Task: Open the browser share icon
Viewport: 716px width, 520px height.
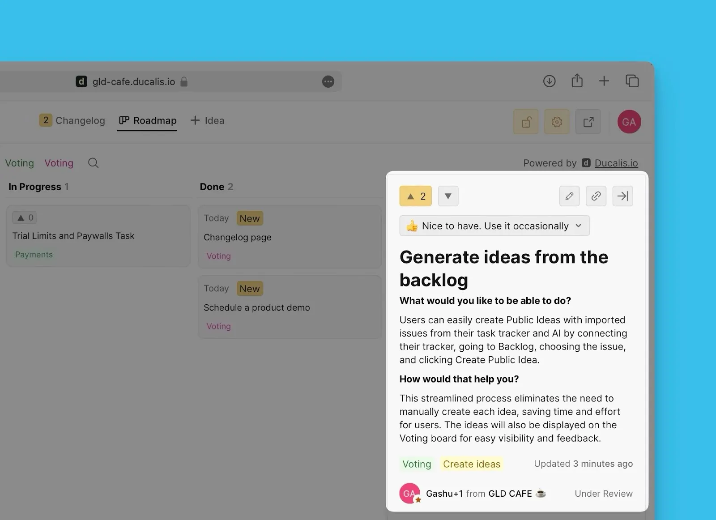Action: click(577, 81)
